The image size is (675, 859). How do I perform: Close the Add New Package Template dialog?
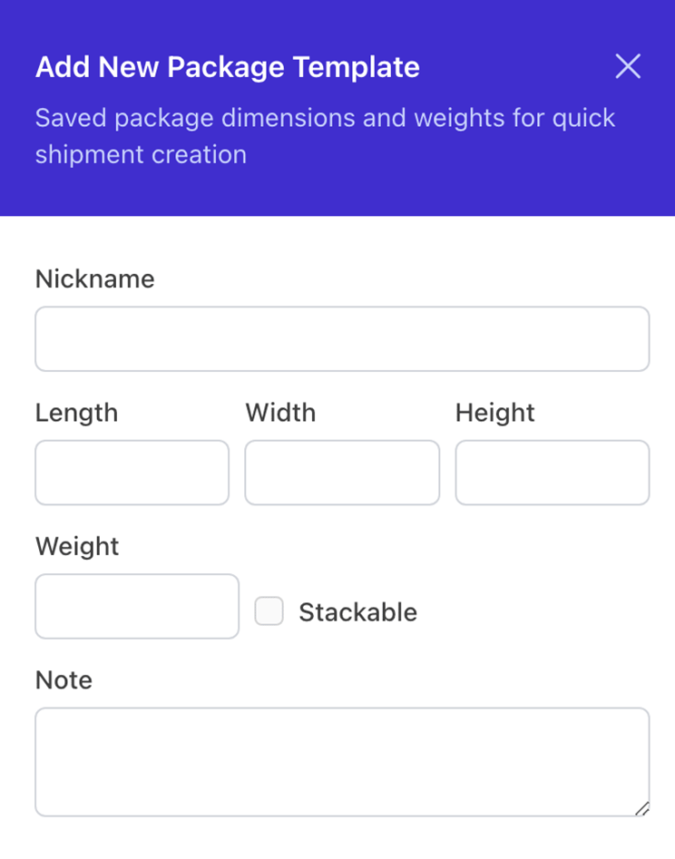pyautogui.click(x=628, y=66)
